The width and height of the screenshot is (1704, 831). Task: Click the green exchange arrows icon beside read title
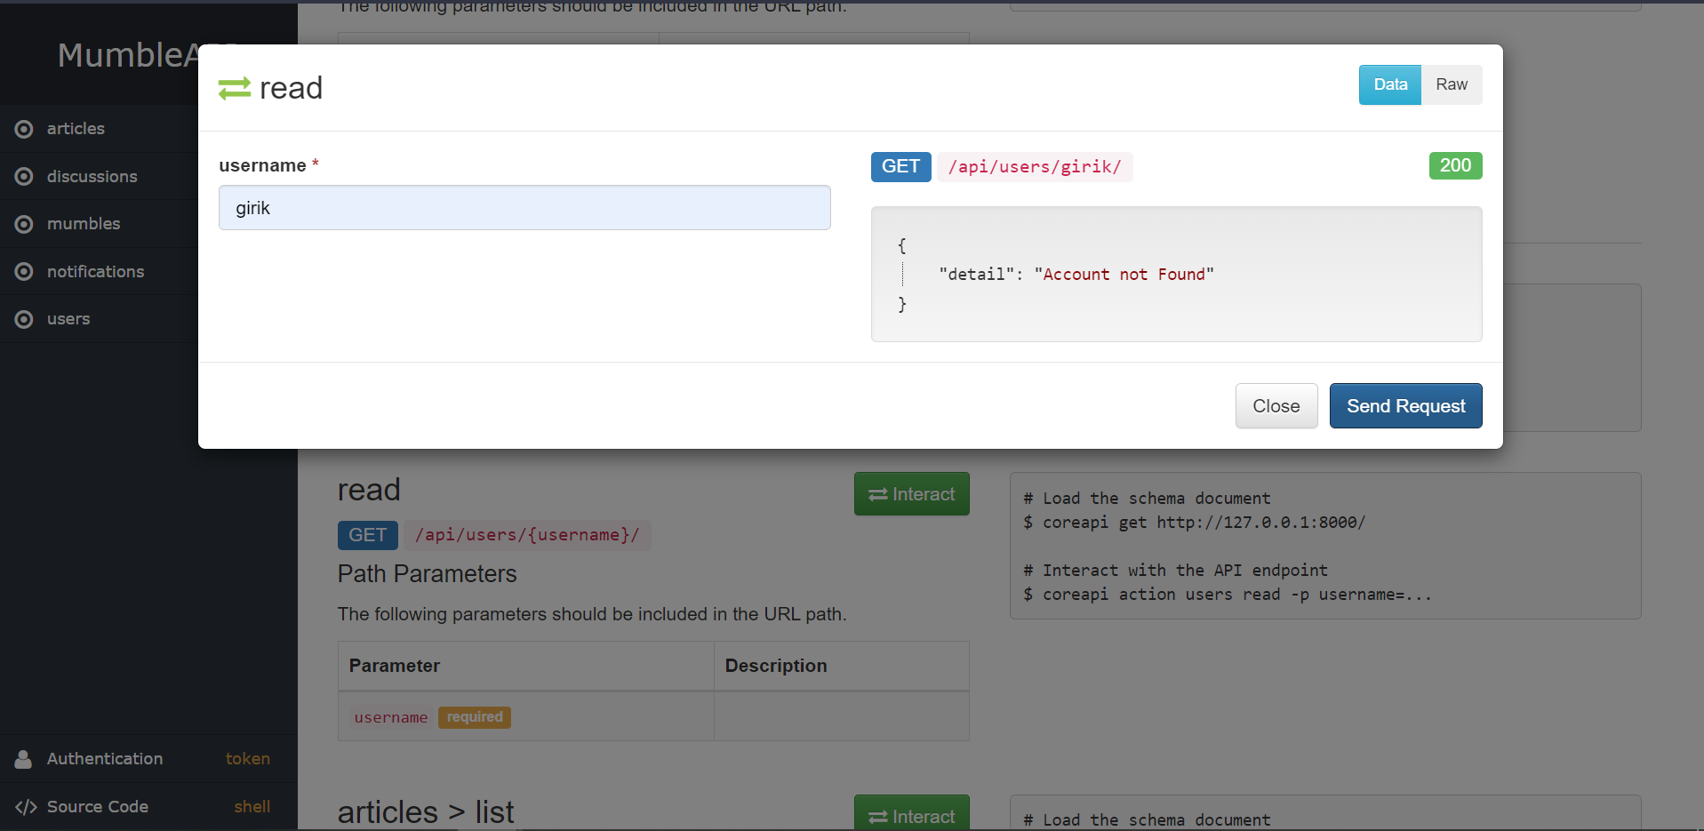coord(235,88)
